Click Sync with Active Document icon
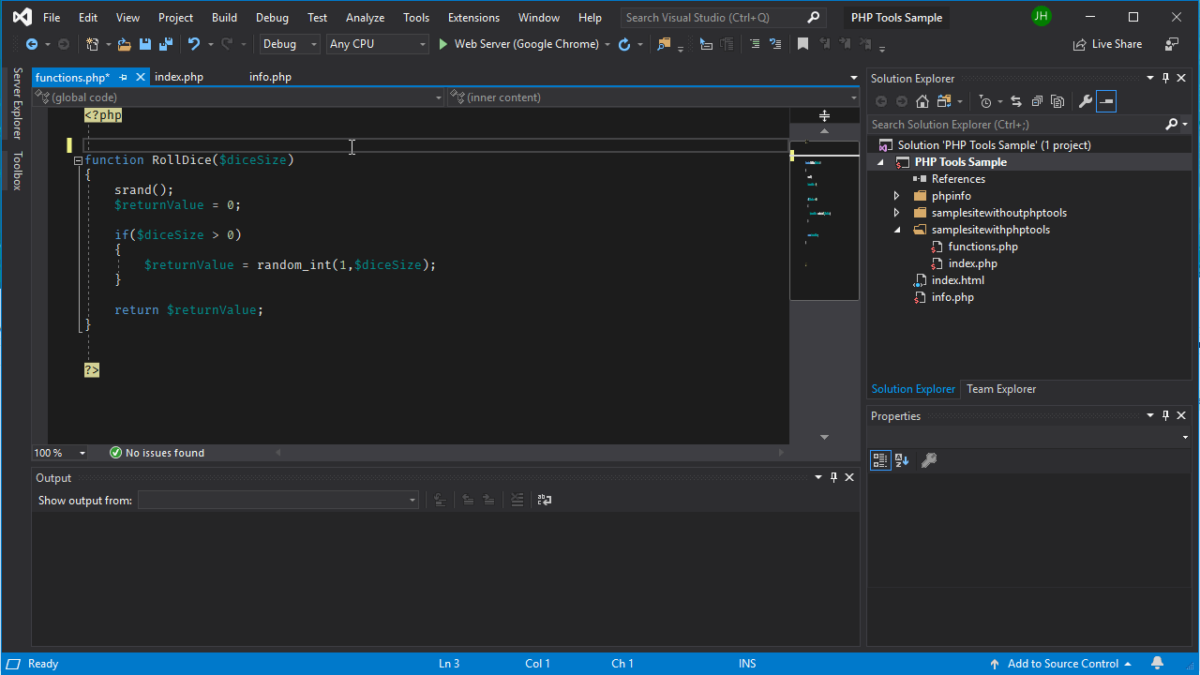Viewport: 1200px width, 675px height. pos(1016,101)
